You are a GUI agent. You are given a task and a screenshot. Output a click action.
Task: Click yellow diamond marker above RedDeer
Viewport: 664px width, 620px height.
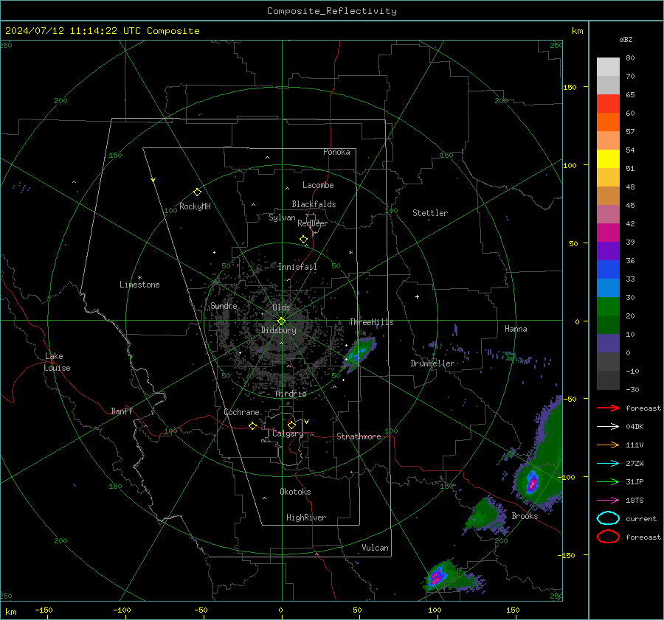(303, 240)
